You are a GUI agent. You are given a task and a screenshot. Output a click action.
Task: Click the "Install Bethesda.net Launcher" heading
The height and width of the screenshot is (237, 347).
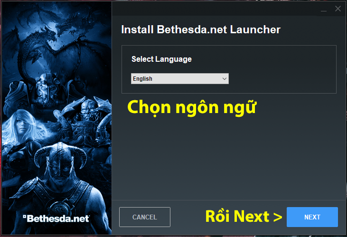click(201, 29)
